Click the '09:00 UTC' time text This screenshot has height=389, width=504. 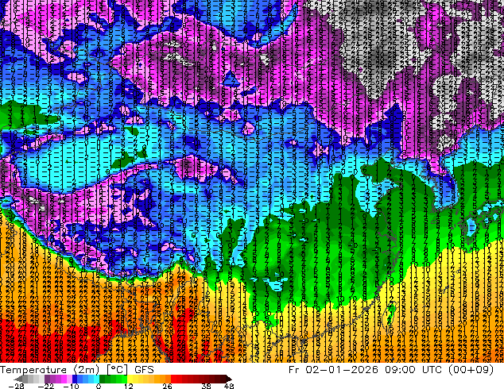[x=415, y=369]
